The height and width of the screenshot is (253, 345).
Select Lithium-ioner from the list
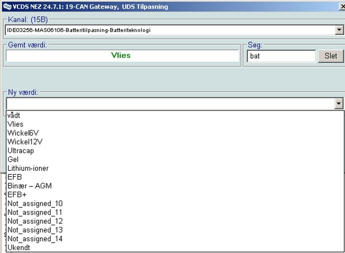coord(28,168)
